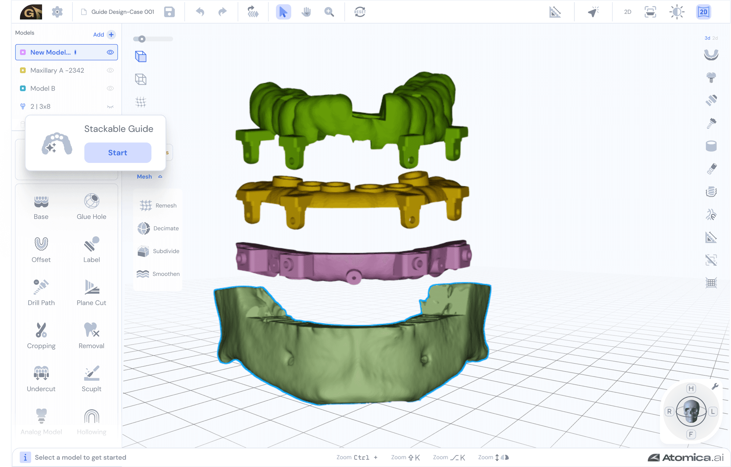731x467 pixels.
Task: Select the Glue Hole tool
Action: coord(91,206)
